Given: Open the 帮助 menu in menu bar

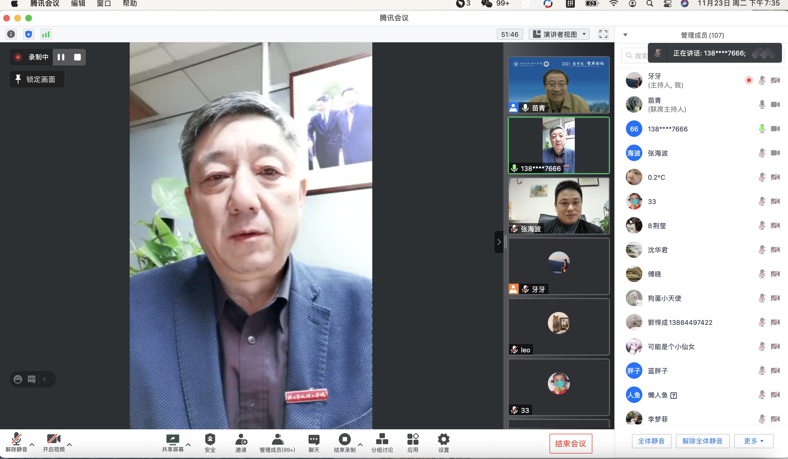Looking at the screenshot, I should point(130,4).
